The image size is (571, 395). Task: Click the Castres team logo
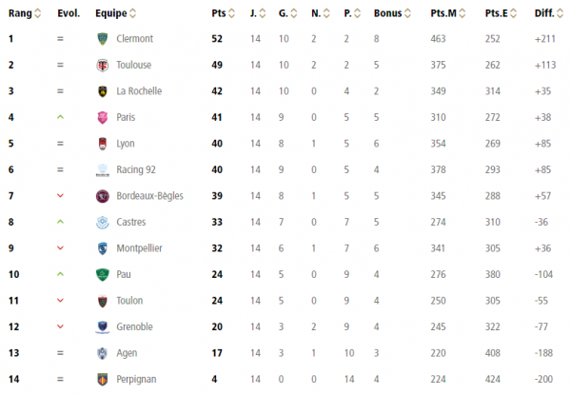[x=103, y=223]
